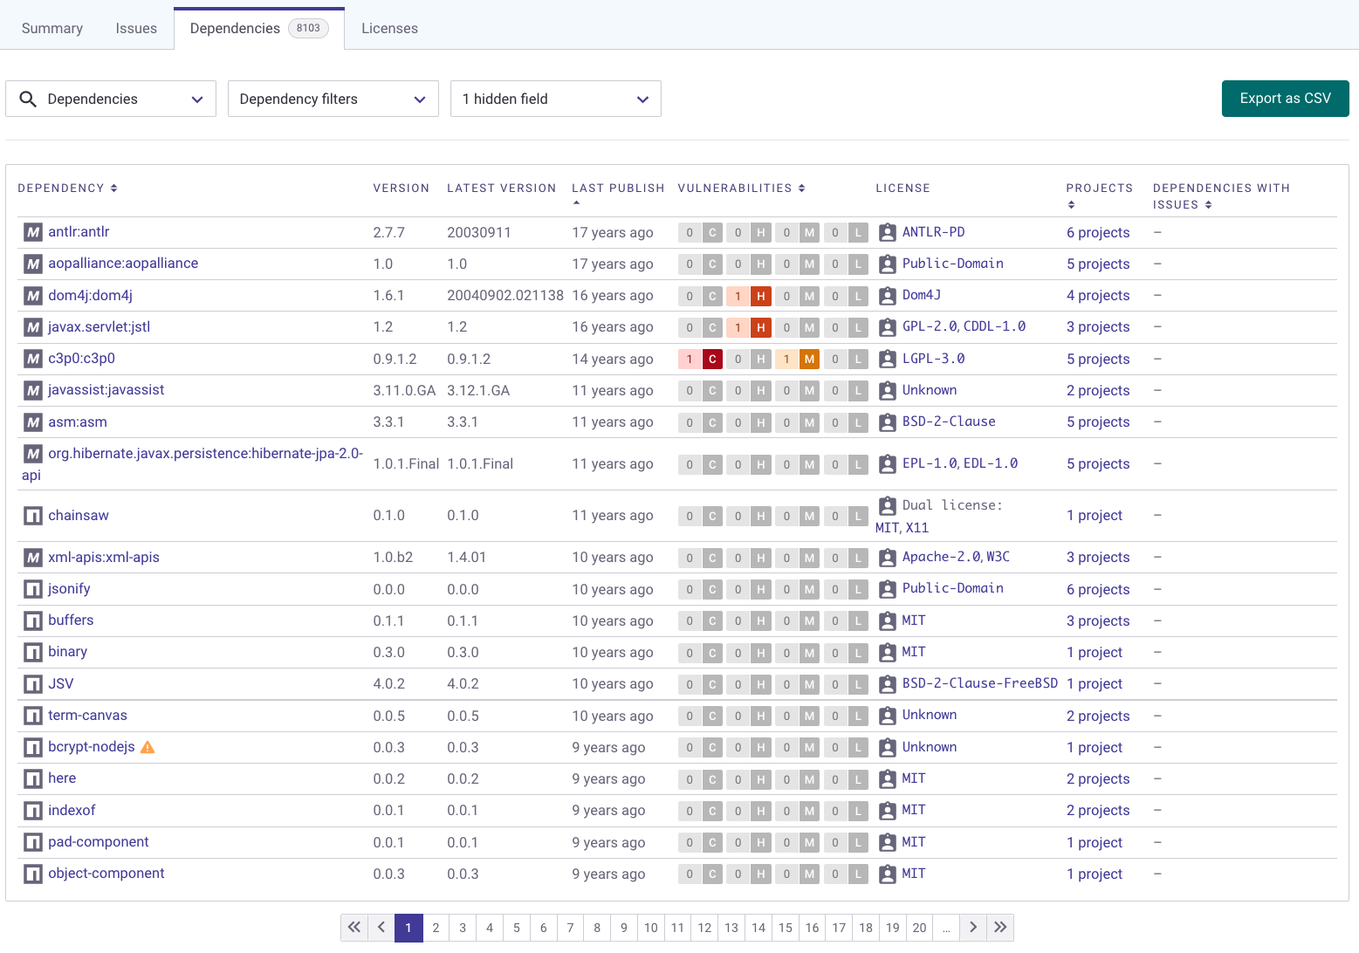The height and width of the screenshot is (953, 1359).
Task: Open 1 project link for chainsaw
Action: 1095,516
